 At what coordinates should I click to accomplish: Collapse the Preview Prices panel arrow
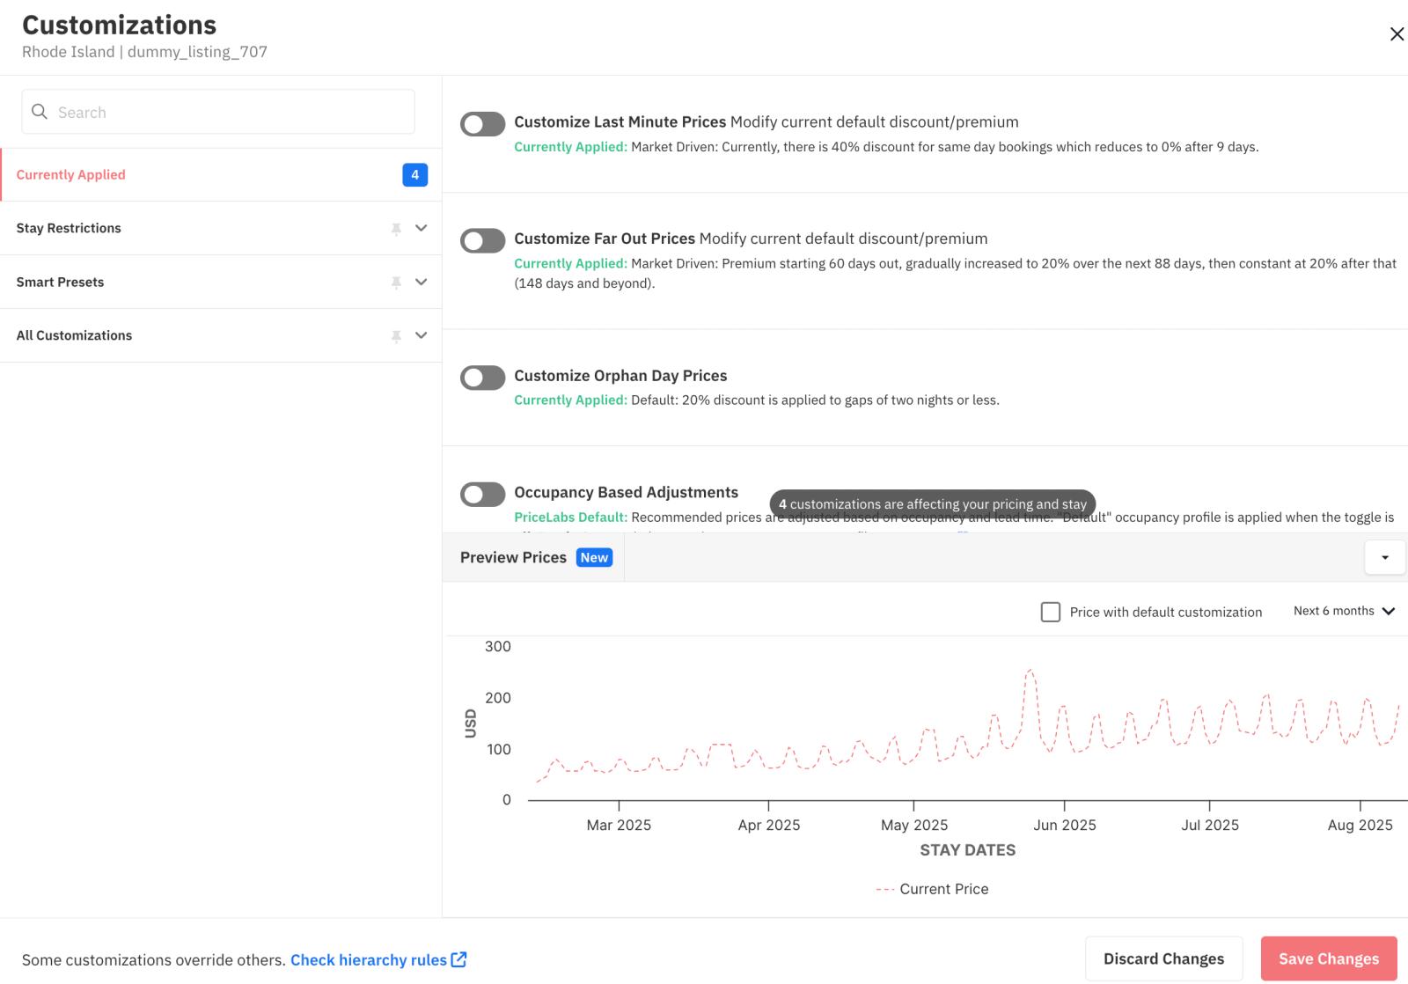1385,557
